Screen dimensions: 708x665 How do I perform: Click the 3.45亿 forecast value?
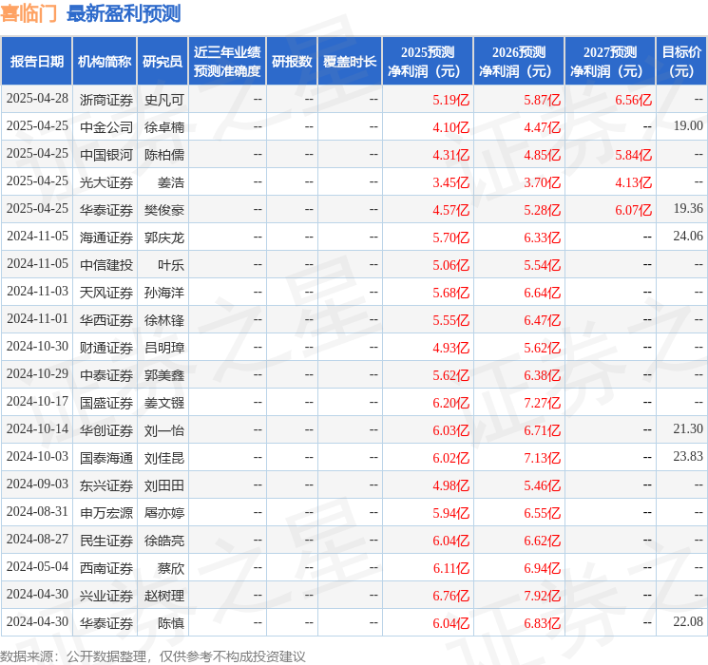(450, 182)
